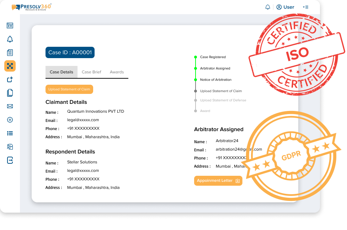Image resolution: width=347 pixels, height=230 pixels.
Task: Switch to the Awards tab
Action: click(117, 72)
